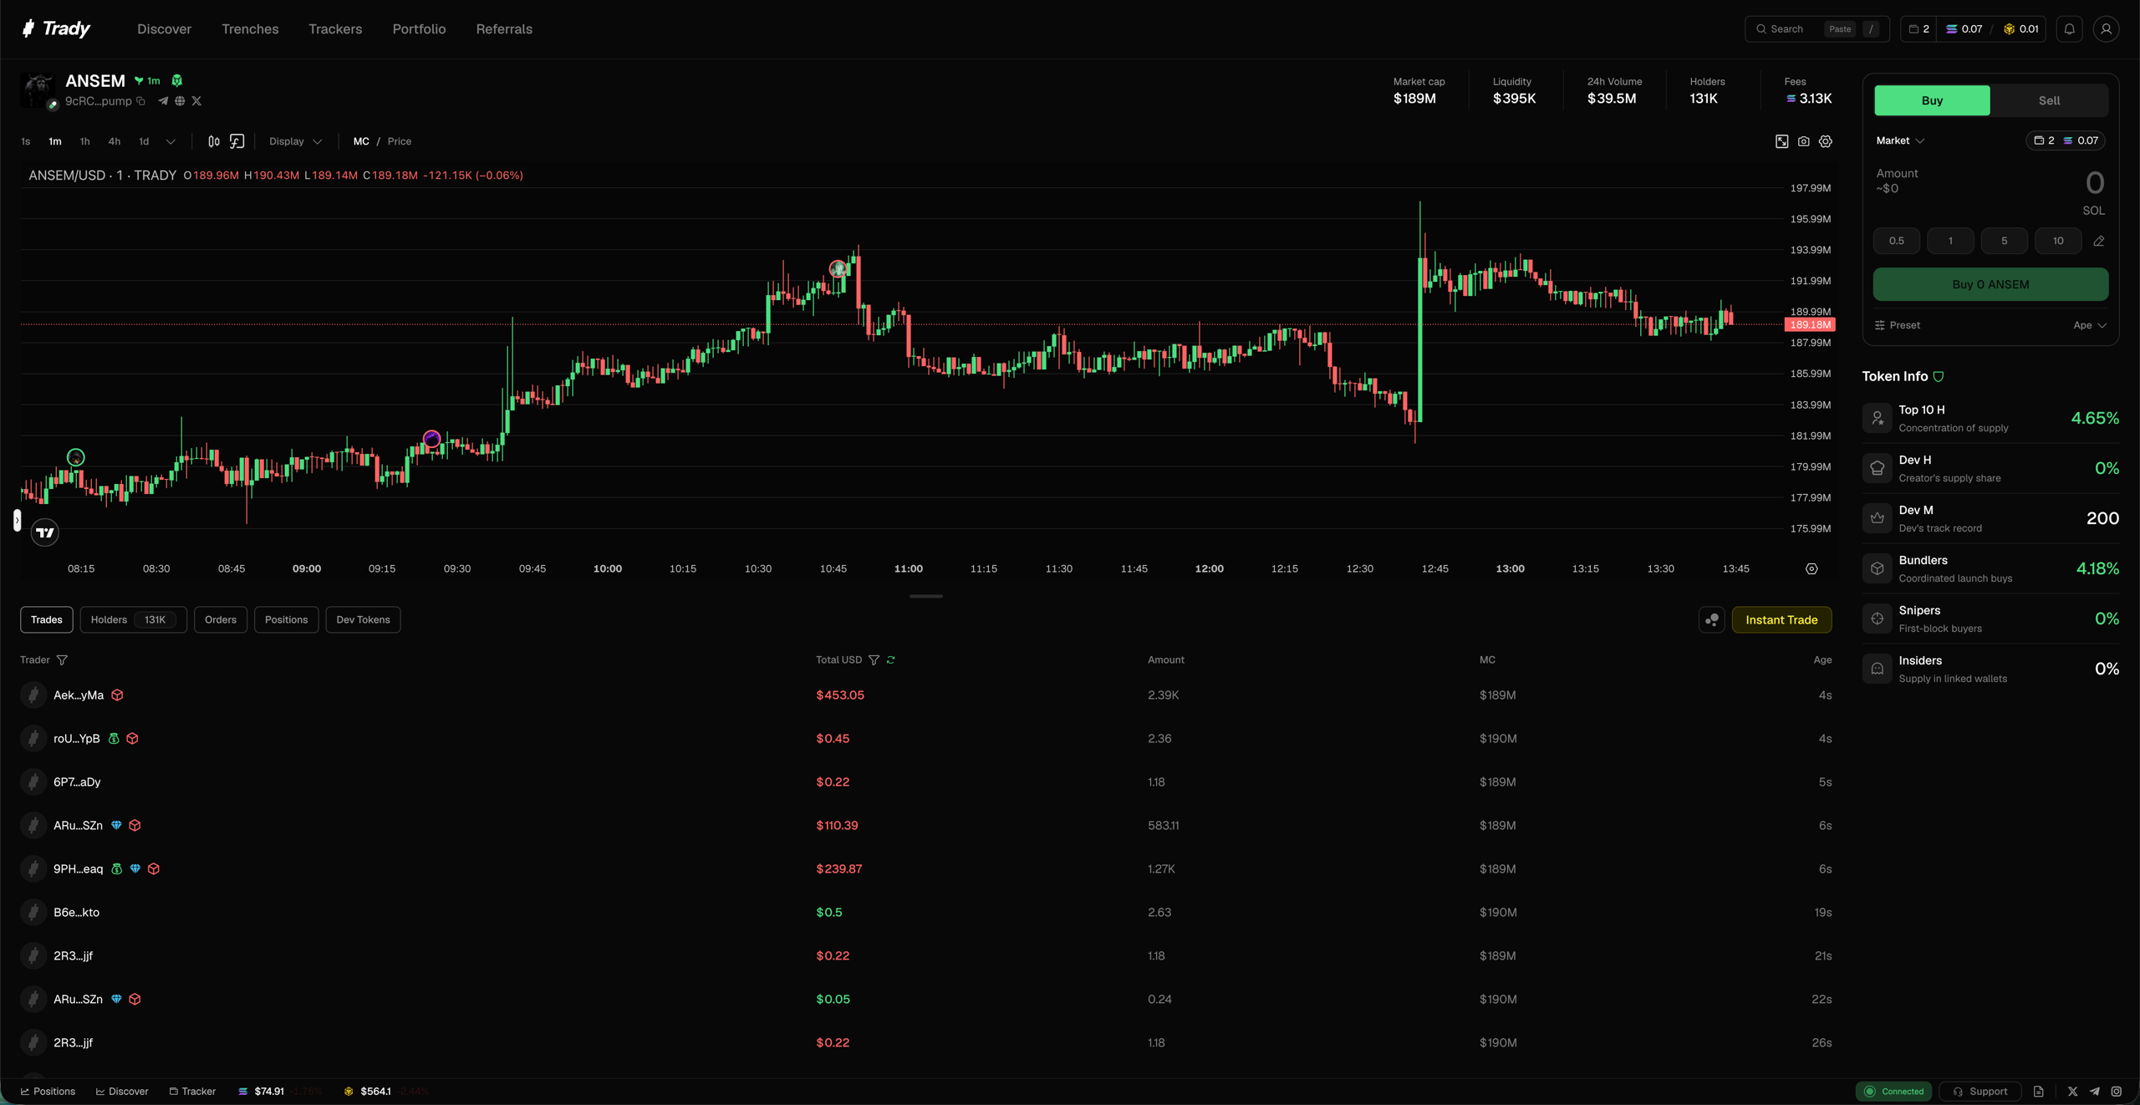This screenshot has width=2140, height=1105.
Task: Edit quick amount presets pencil icon
Action: 2099,241
